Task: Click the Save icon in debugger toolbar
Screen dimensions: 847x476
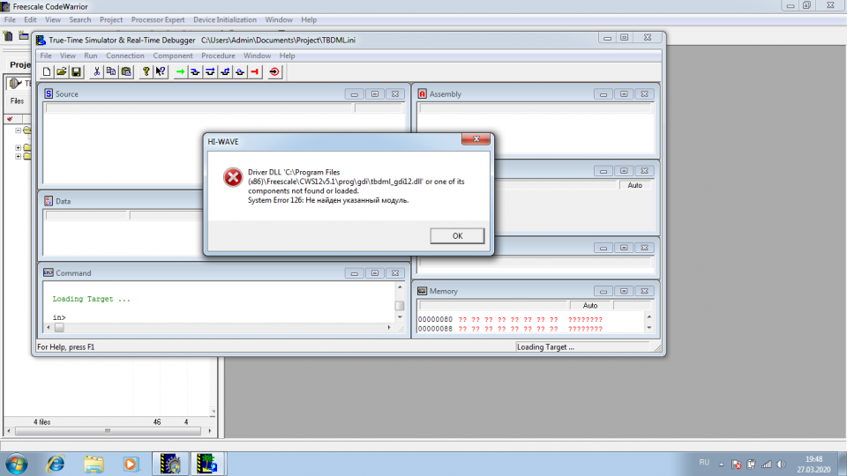Action: [x=77, y=71]
